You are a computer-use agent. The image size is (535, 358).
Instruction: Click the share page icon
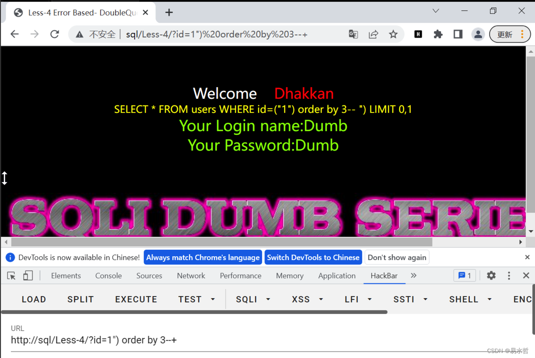tap(373, 34)
